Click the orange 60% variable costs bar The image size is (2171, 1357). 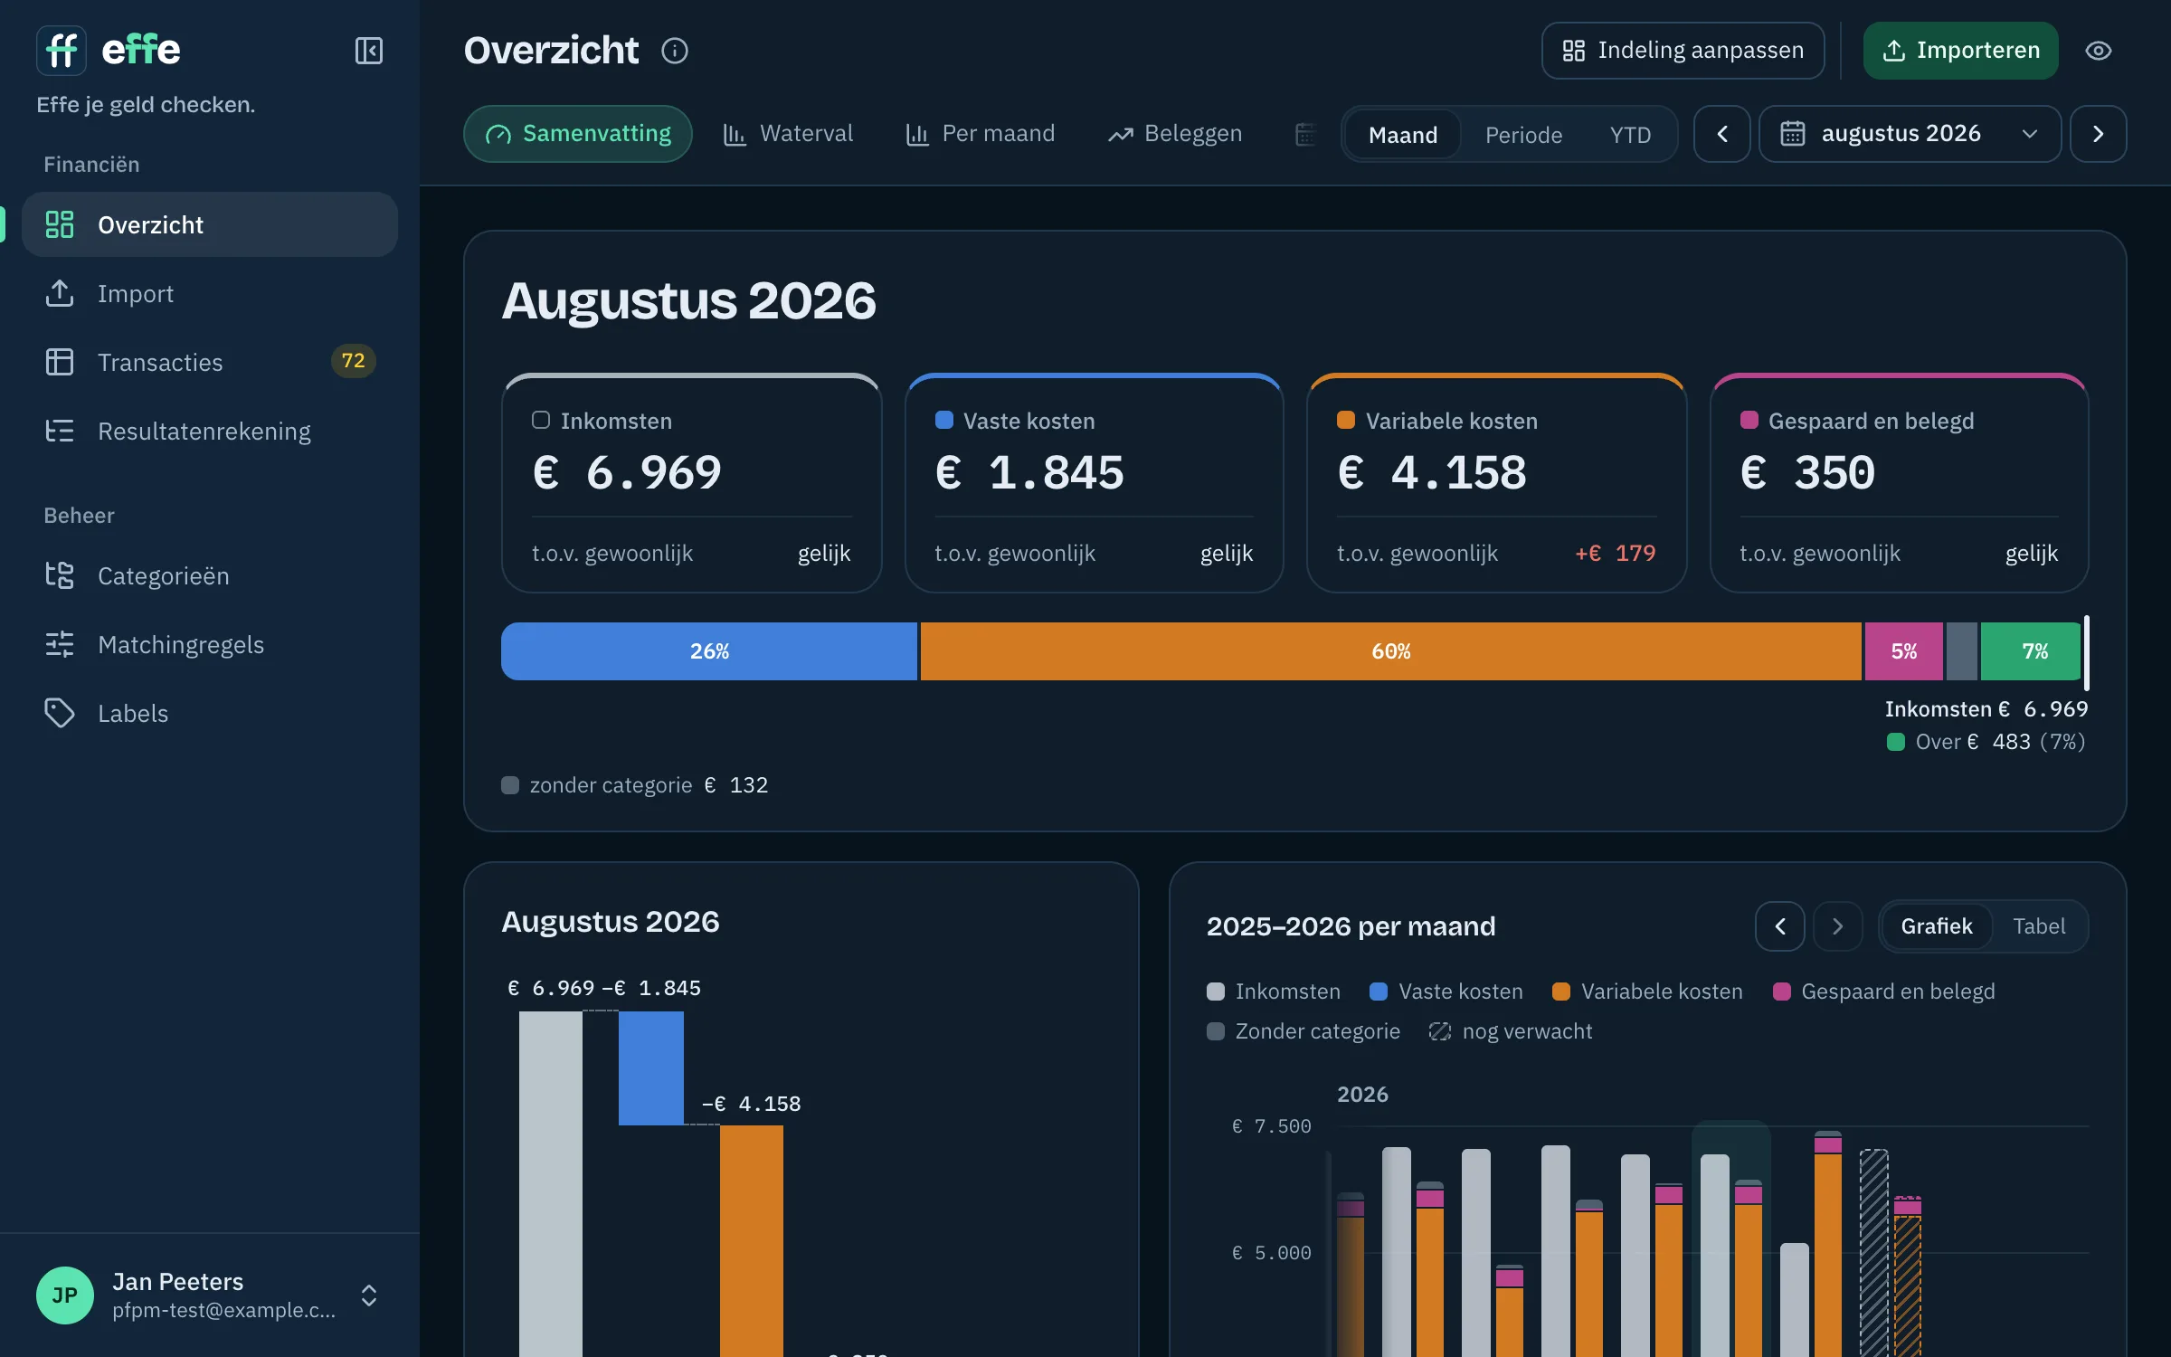point(1390,651)
